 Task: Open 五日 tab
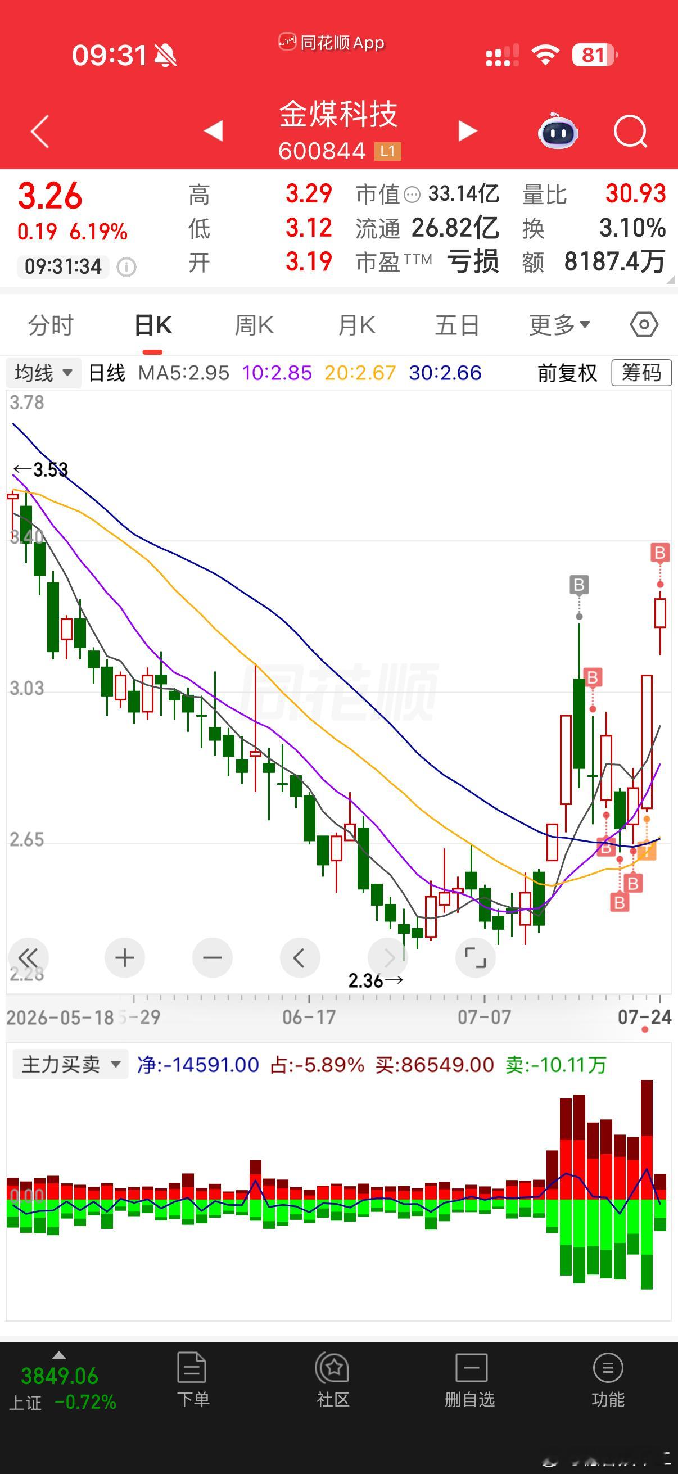pos(457,325)
